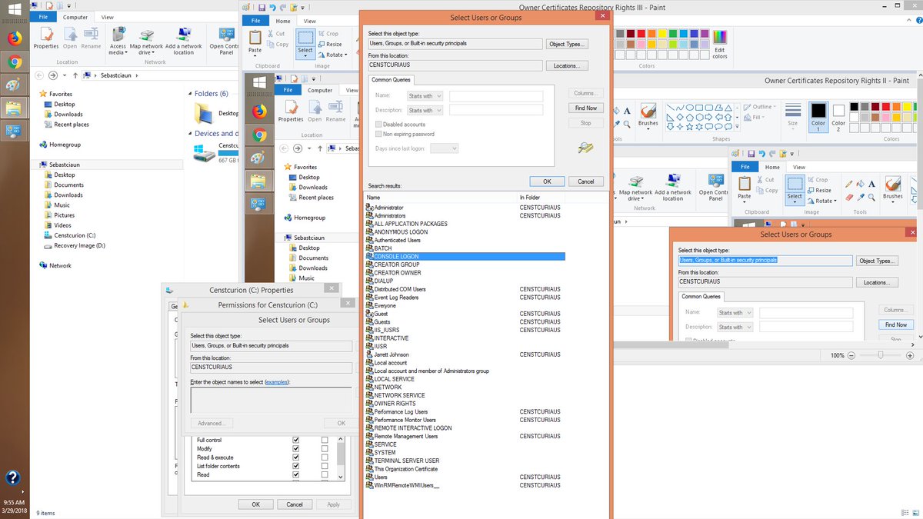Screen dimensions: 923x519
Task: Click Map network drive in outer Explorer ribbon
Action: (x=146, y=41)
